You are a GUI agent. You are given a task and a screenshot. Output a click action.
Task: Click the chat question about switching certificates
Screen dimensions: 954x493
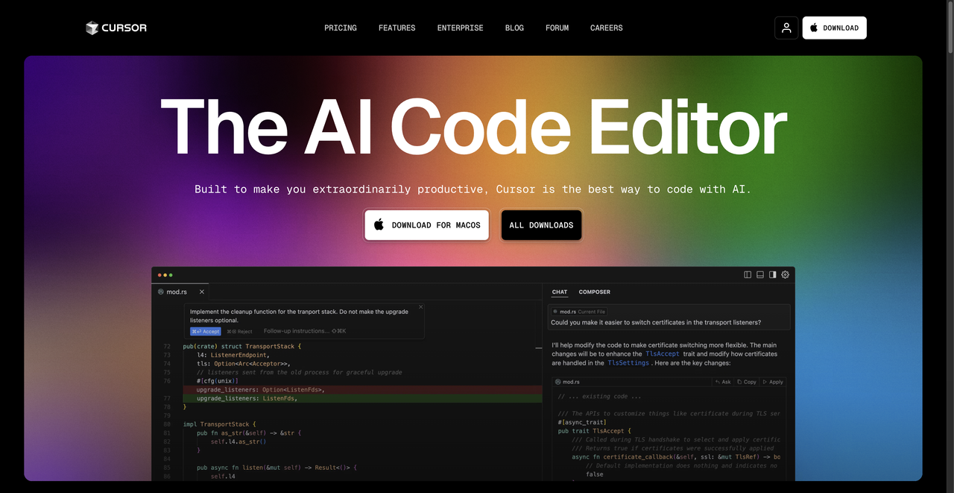[x=656, y=323]
